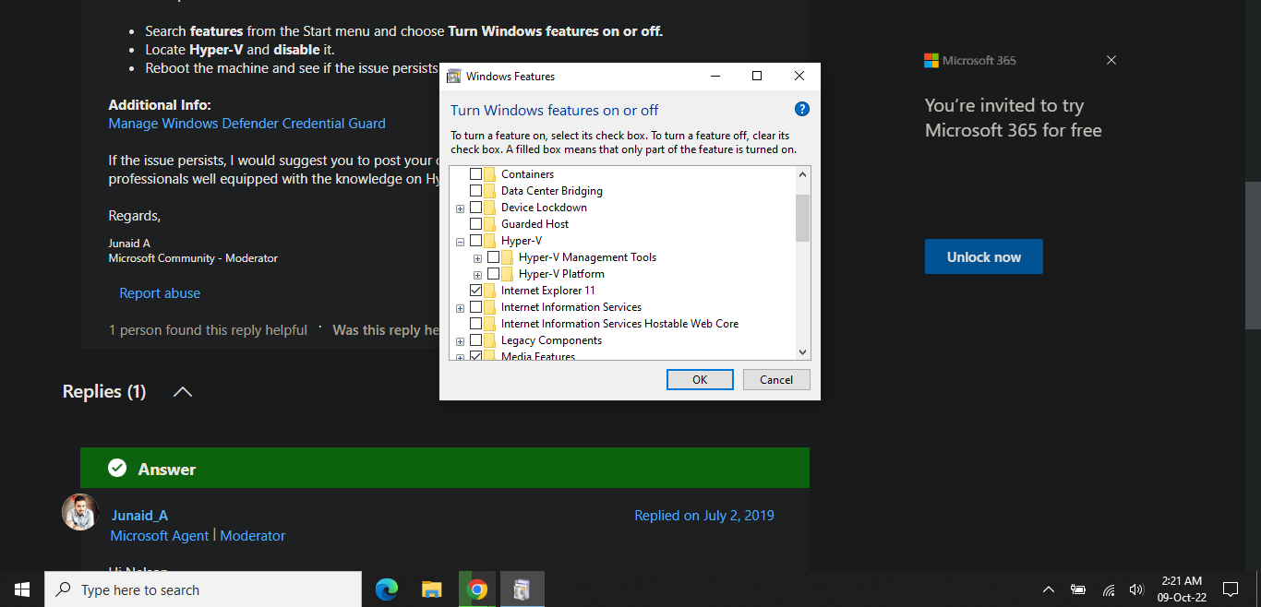Check Internet Information Services Hostable Web Core
Viewport: 1261px width, 607px height.
coord(475,324)
